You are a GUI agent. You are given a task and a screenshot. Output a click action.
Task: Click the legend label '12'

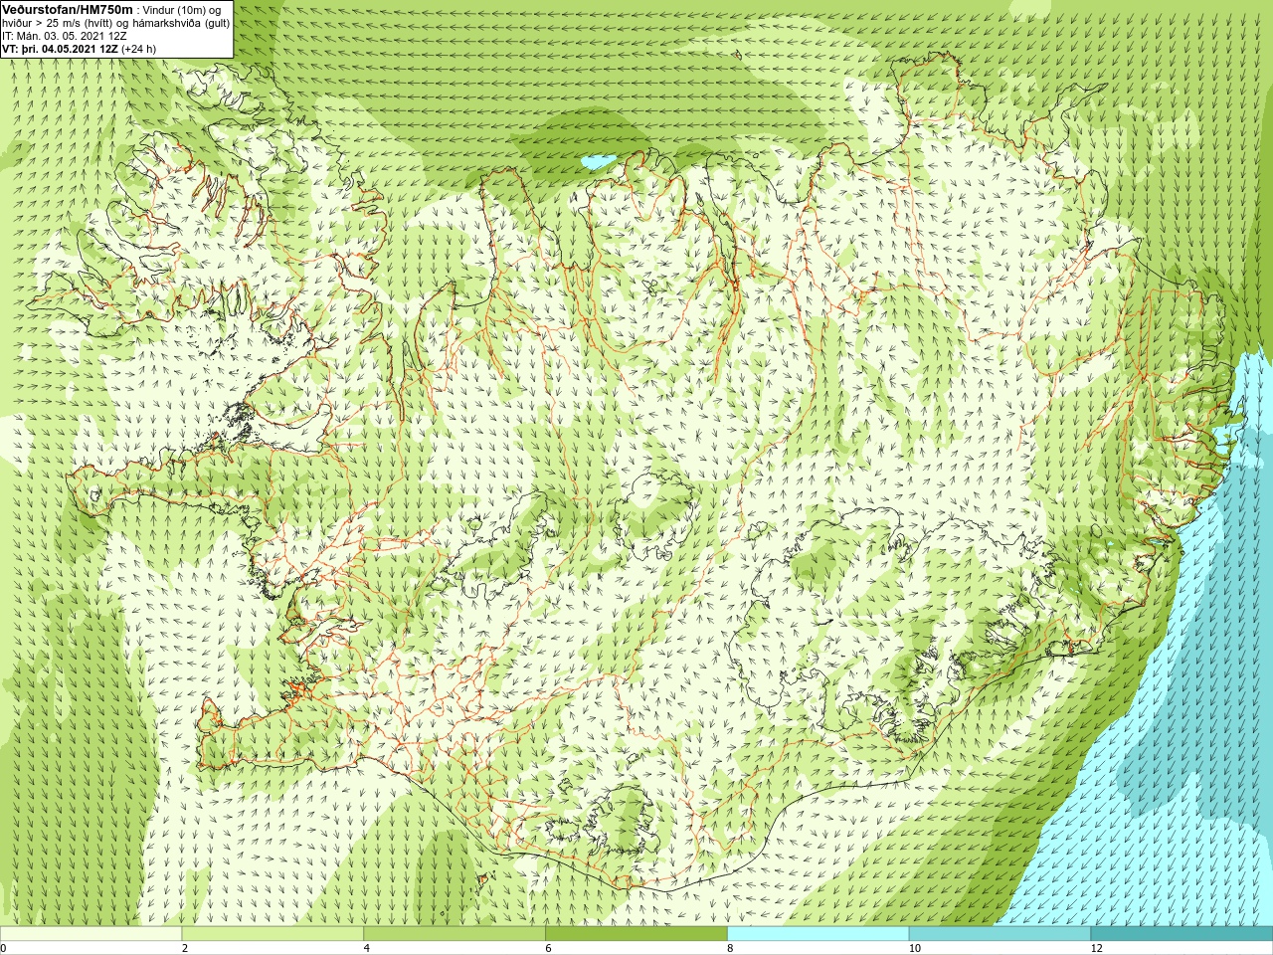pos(1097,948)
